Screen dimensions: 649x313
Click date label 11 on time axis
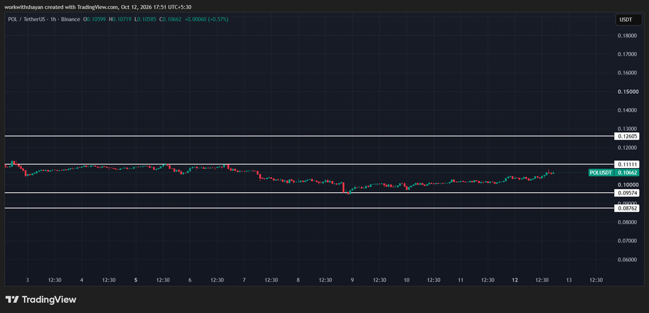(x=461, y=280)
